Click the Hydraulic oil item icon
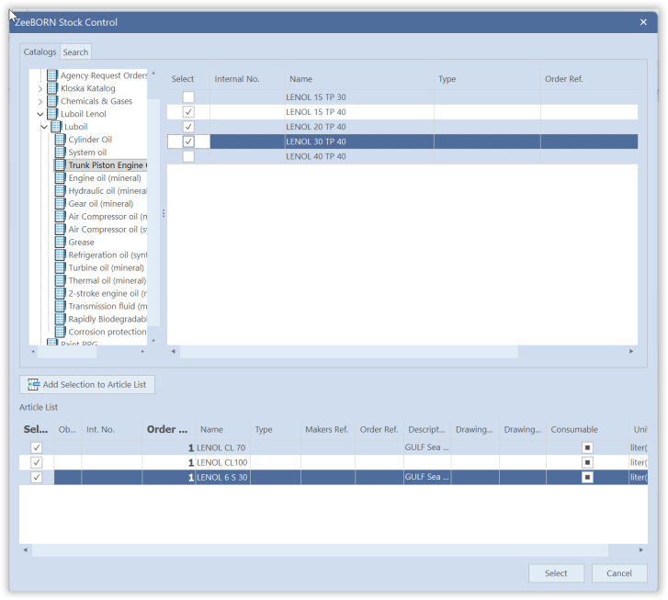This screenshot has width=668, height=600. pos(60,190)
